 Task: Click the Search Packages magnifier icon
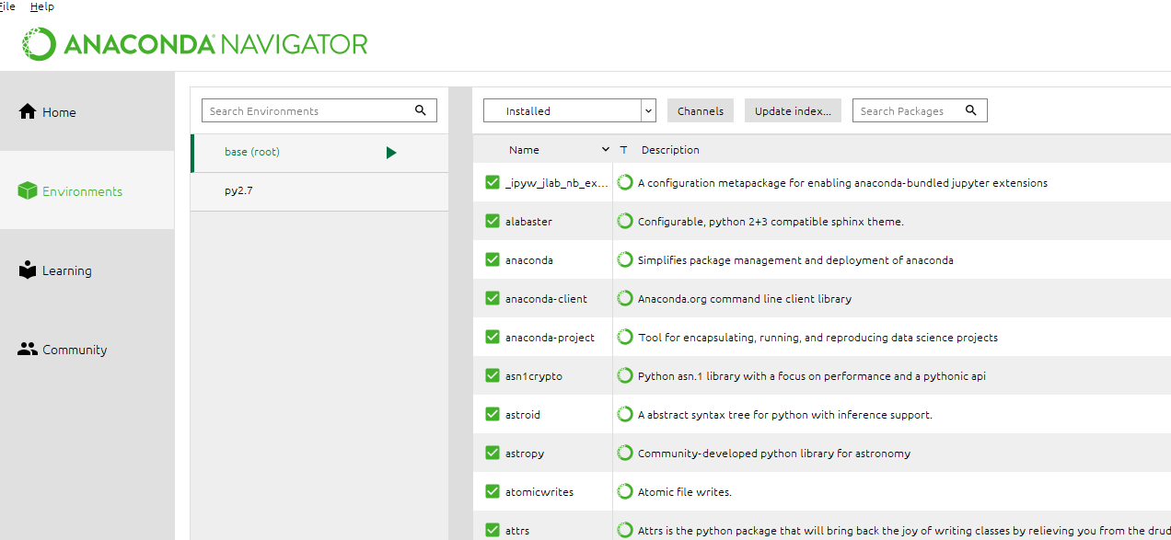pos(970,110)
